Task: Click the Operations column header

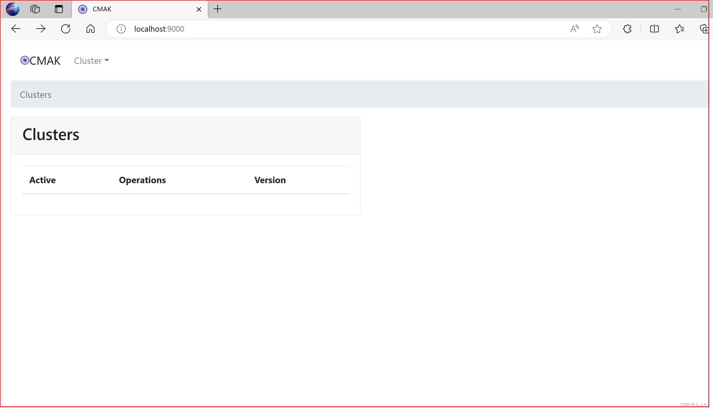Action: click(x=142, y=180)
